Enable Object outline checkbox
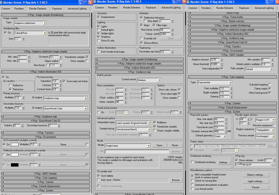The image size is (279, 195). tap(60, 61)
